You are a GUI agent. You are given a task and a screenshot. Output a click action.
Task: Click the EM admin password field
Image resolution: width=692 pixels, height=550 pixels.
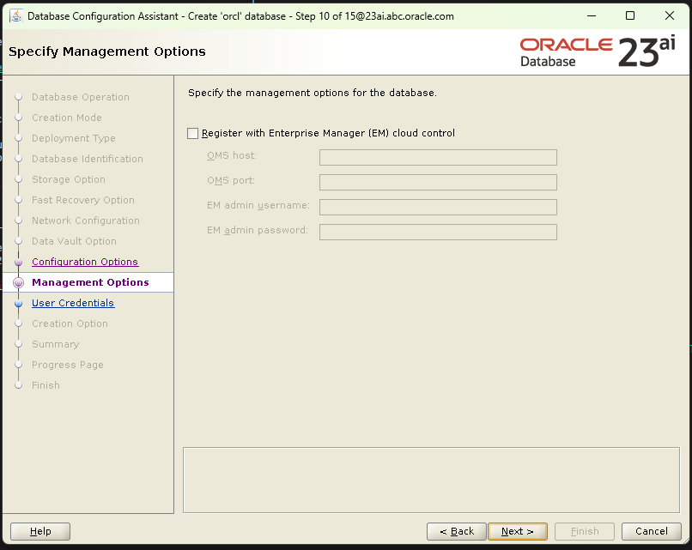point(438,232)
